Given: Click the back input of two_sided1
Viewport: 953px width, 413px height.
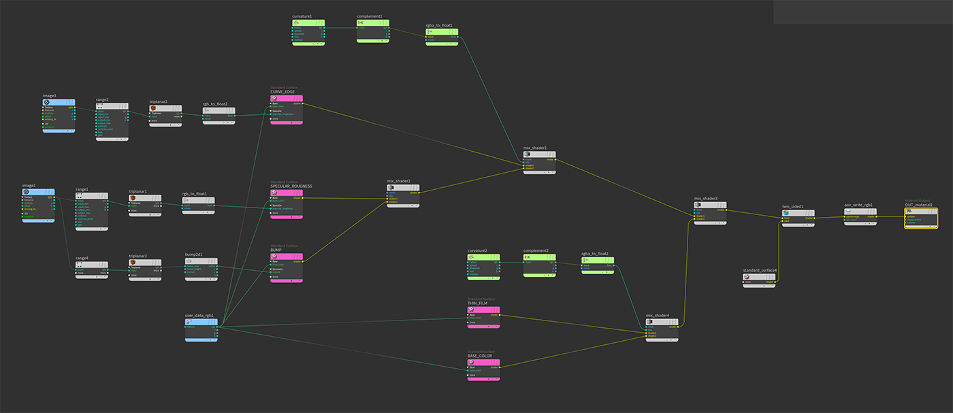Looking at the screenshot, I should coord(784,221).
